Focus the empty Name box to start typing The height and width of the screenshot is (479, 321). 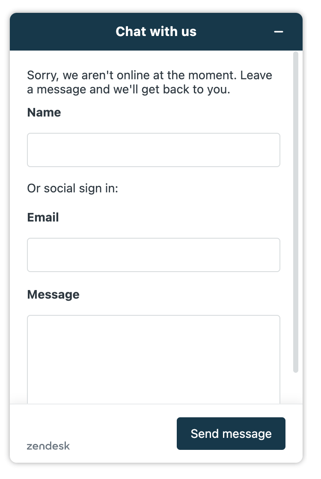point(153,150)
